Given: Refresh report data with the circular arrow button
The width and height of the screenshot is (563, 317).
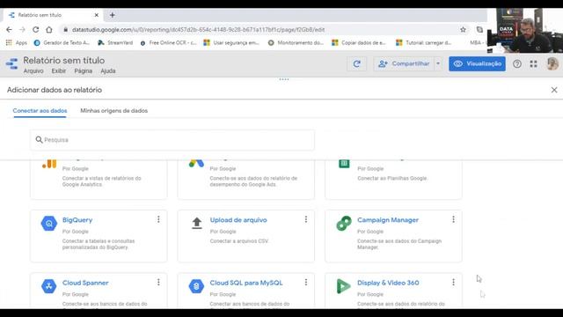Looking at the screenshot, I should point(356,63).
